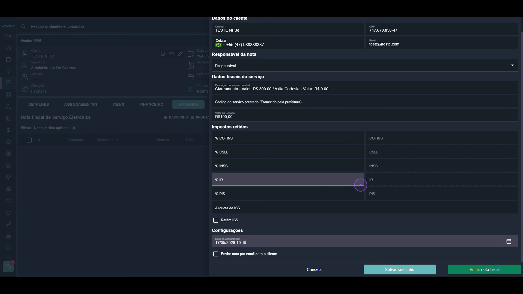Switch to the ITENS tab
The width and height of the screenshot is (523, 294).
point(118,104)
